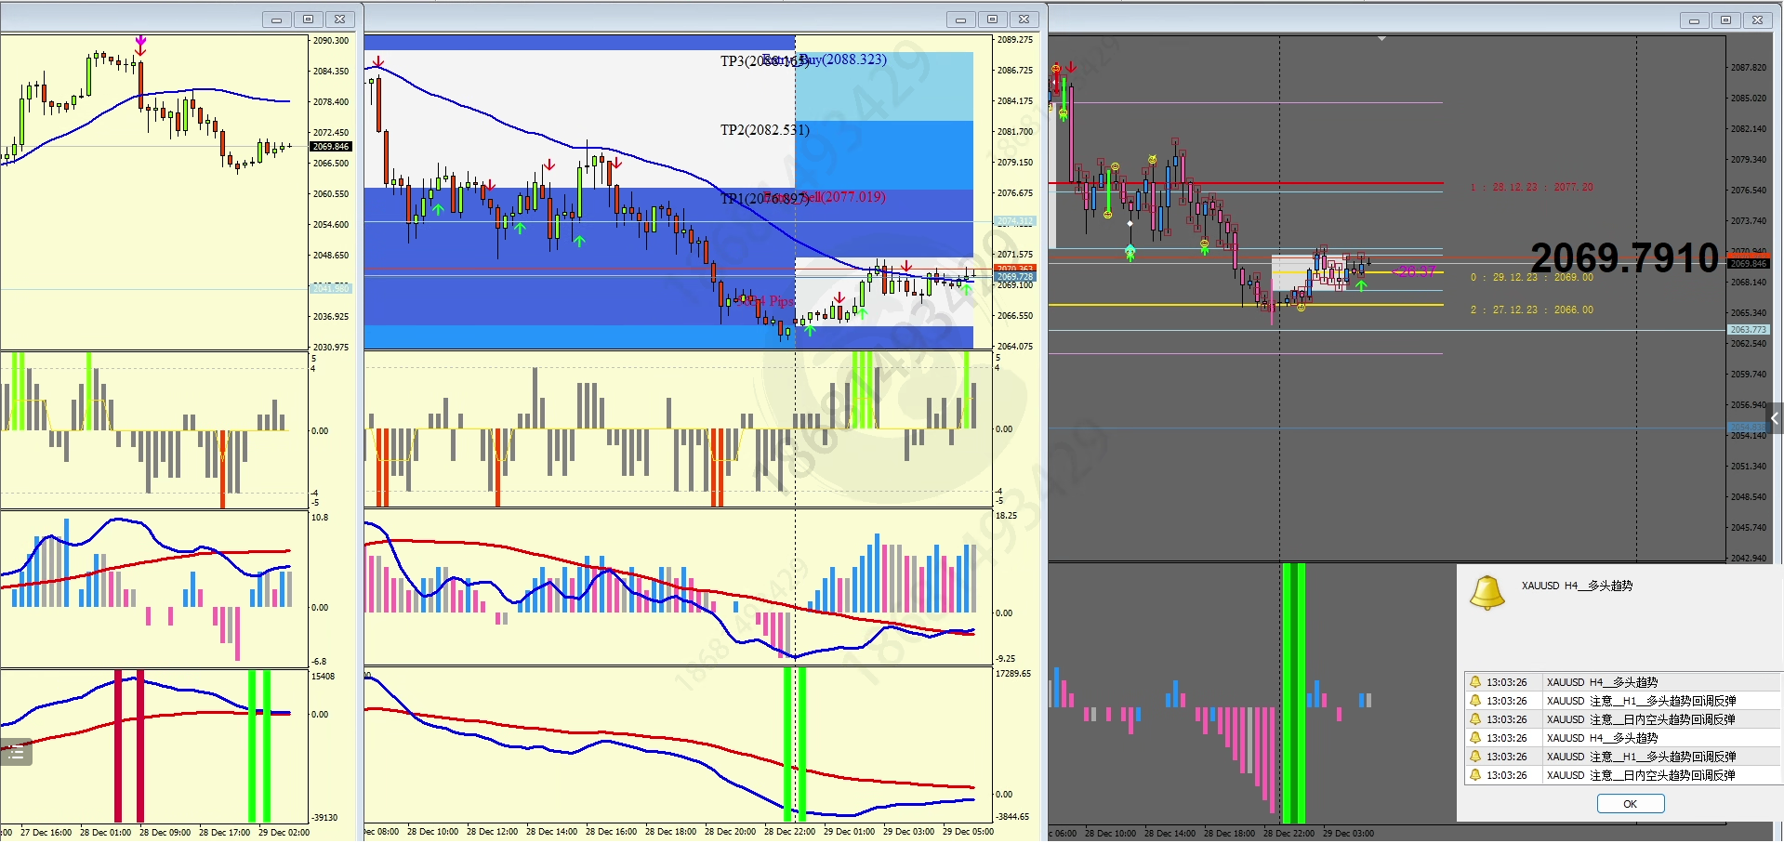Click the 2069.728 price tag on middle chart

click(x=1014, y=277)
